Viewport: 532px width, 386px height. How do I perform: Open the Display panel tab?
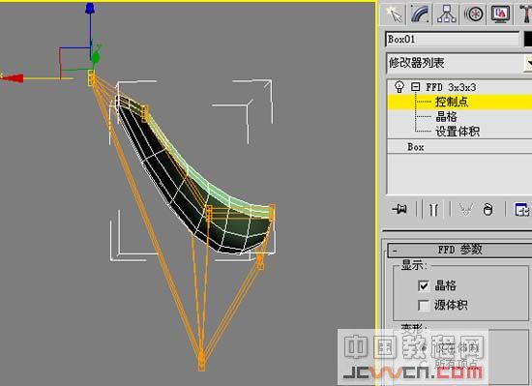click(x=500, y=14)
